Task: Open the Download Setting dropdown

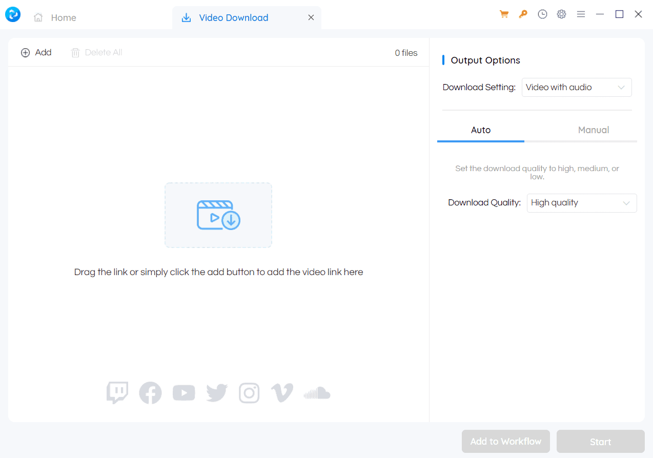Action: click(x=576, y=87)
